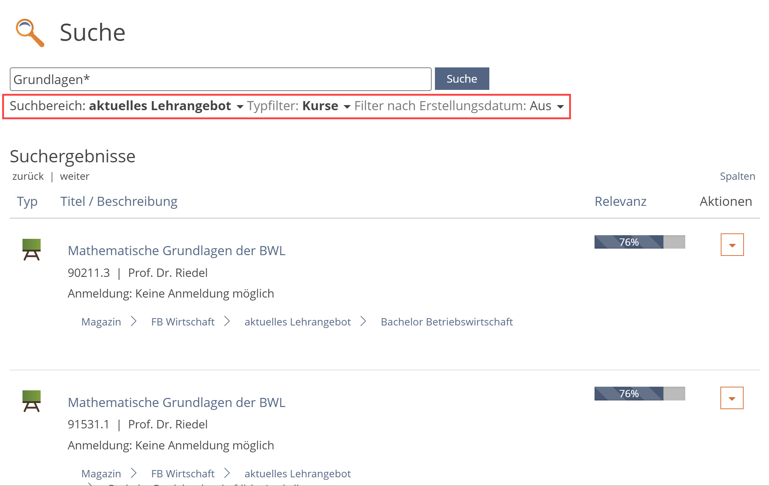Open actions dropdown for course 90211.3
The width and height of the screenshot is (769, 486).
732,245
